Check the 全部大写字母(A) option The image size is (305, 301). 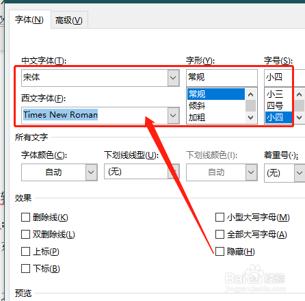[x=220, y=235]
